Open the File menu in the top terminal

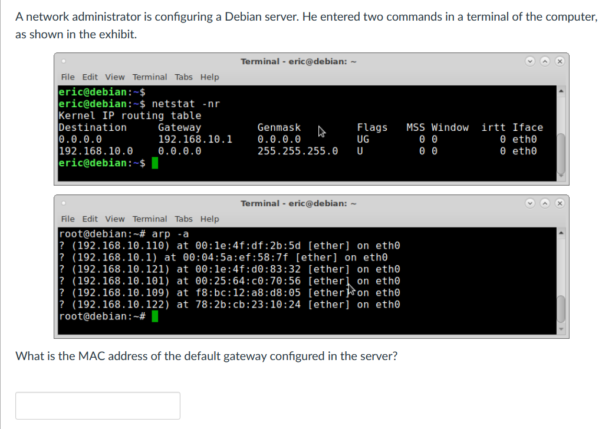pos(67,77)
